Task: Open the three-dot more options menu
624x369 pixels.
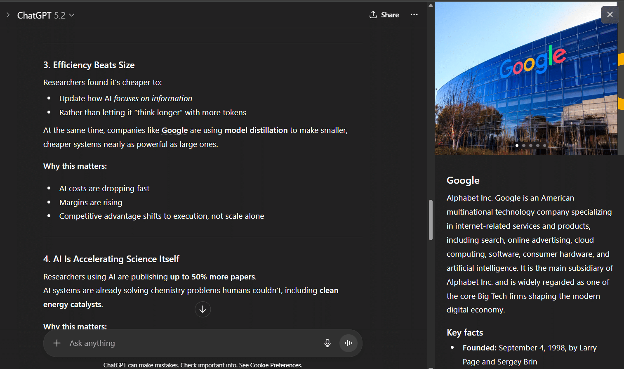Action: [x=414, y=15]
